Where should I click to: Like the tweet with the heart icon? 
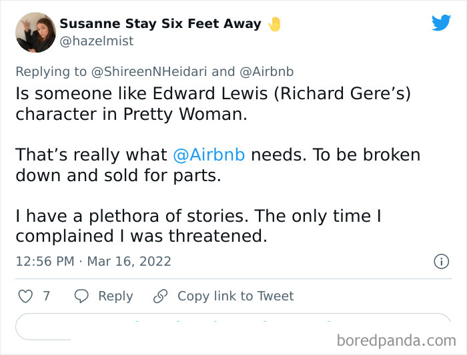click(25, 296)
